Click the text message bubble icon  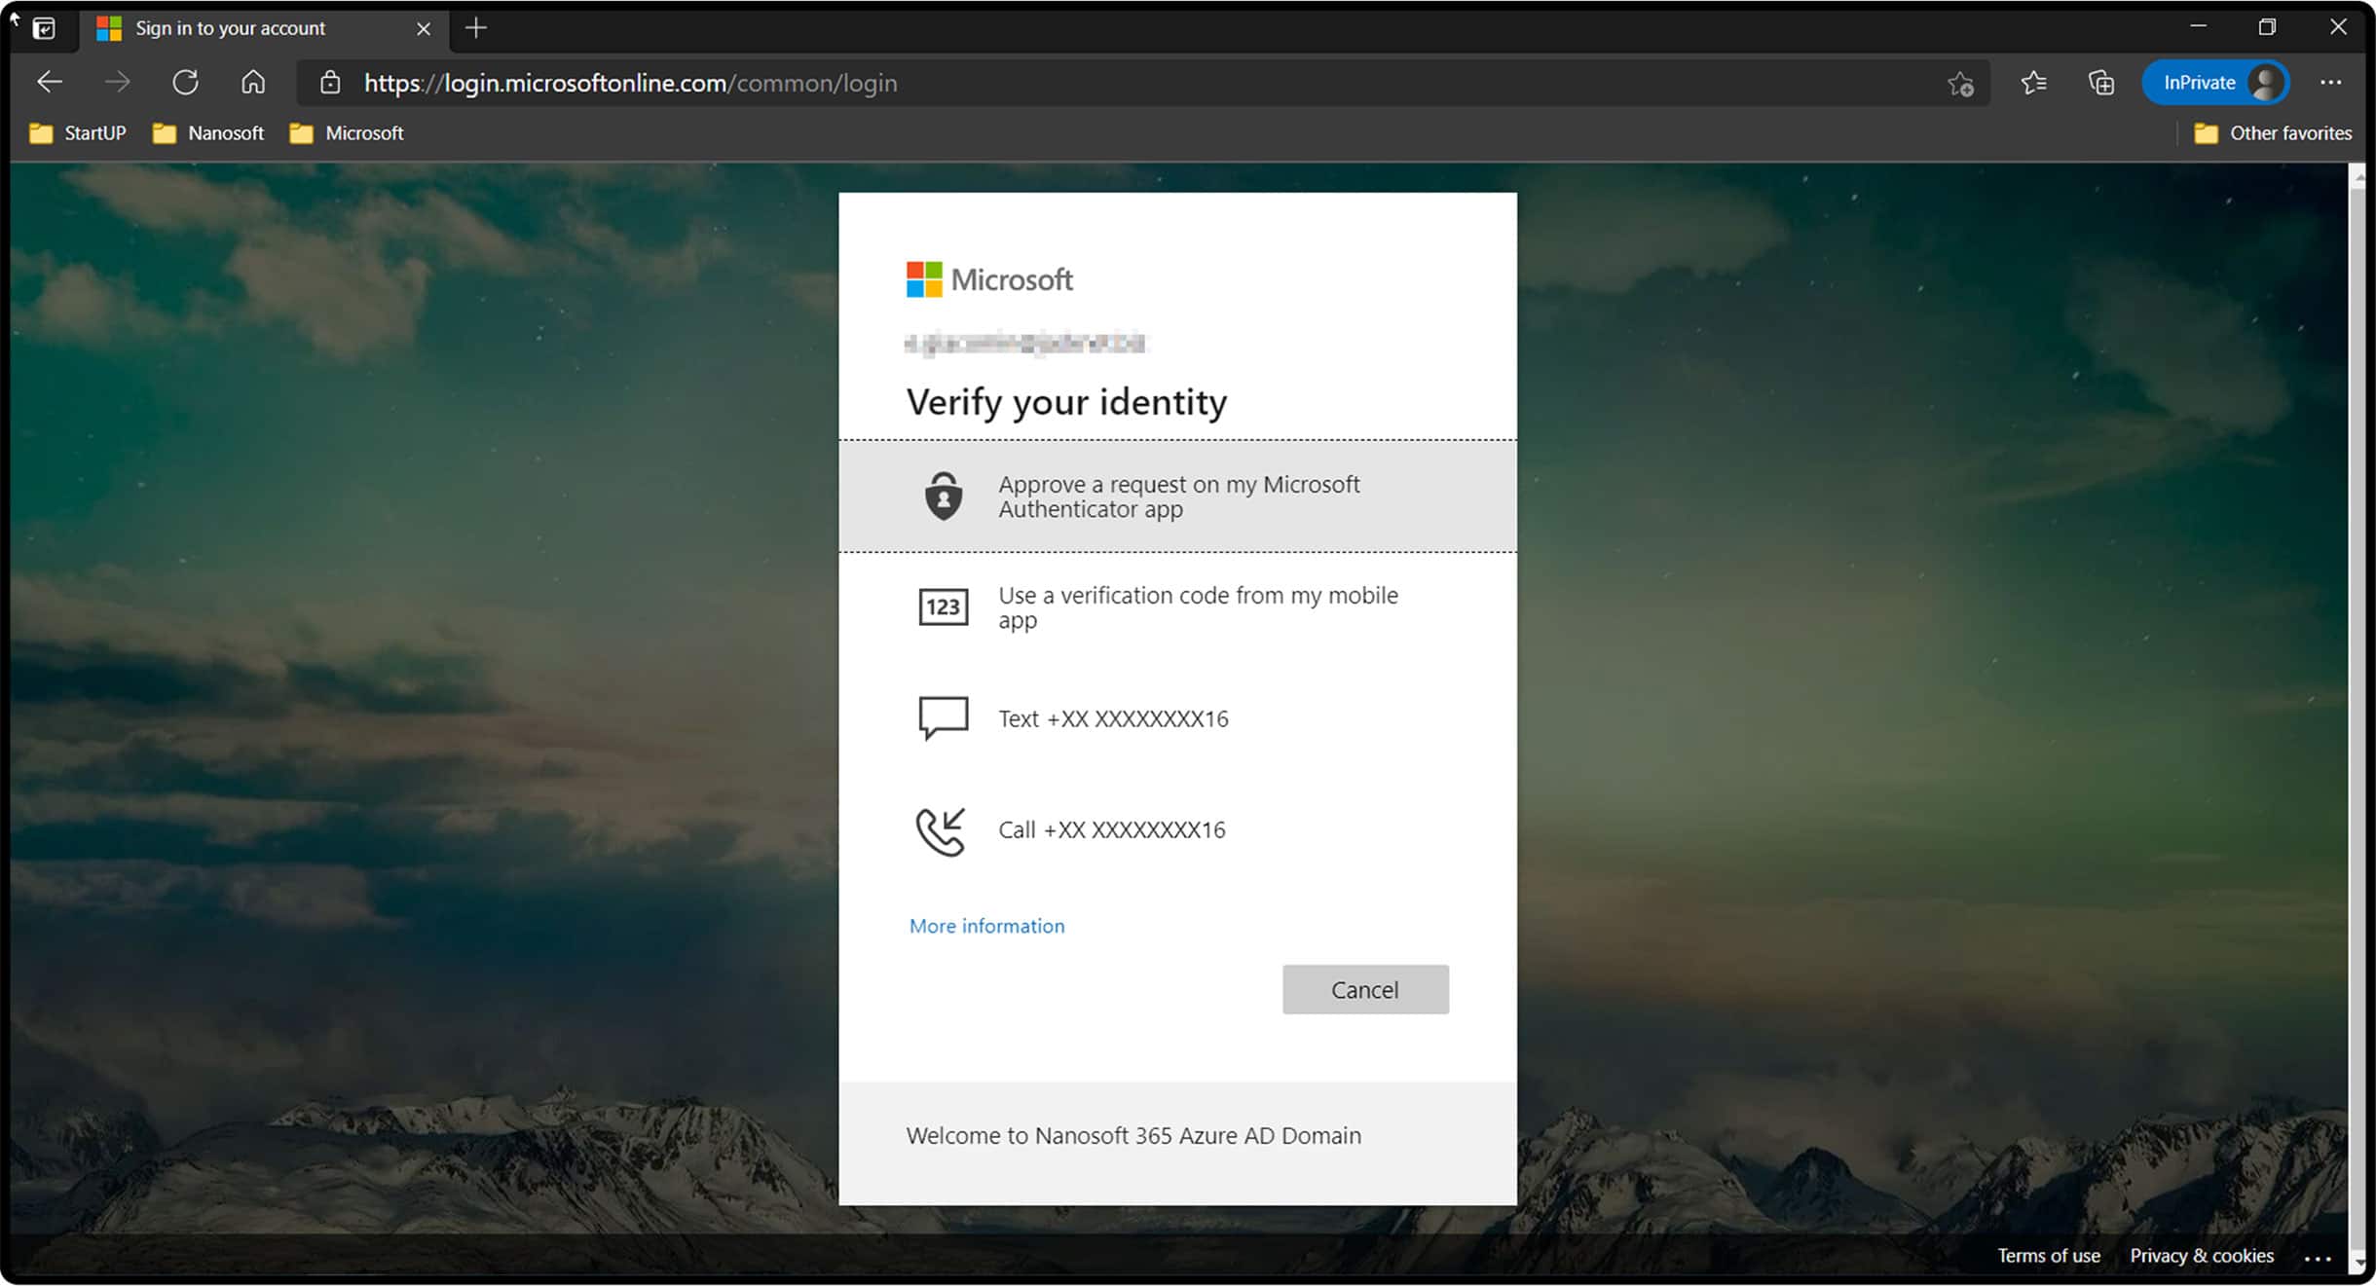click(943, 718)
